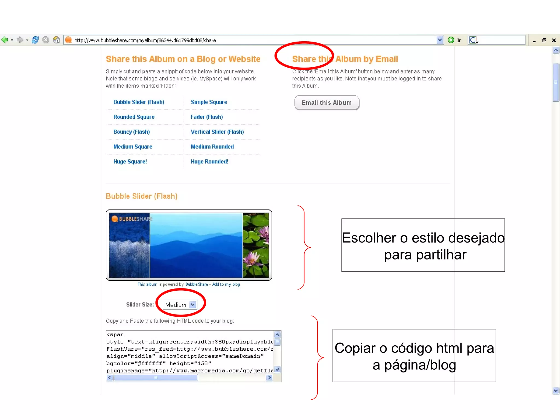Click the code box scroll-right arrow

click(269, 378)
